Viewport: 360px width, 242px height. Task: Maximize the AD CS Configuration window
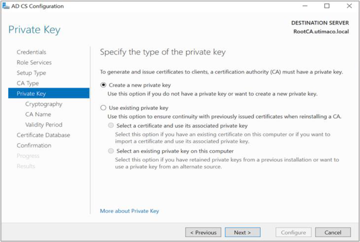click(327, 6)
